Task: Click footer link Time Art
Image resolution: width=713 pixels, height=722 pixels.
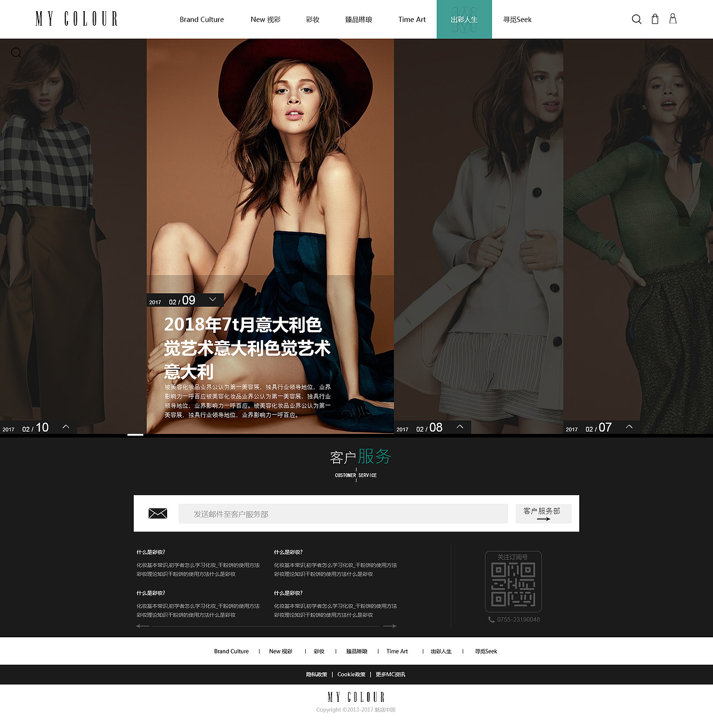Action: point(397,651)
